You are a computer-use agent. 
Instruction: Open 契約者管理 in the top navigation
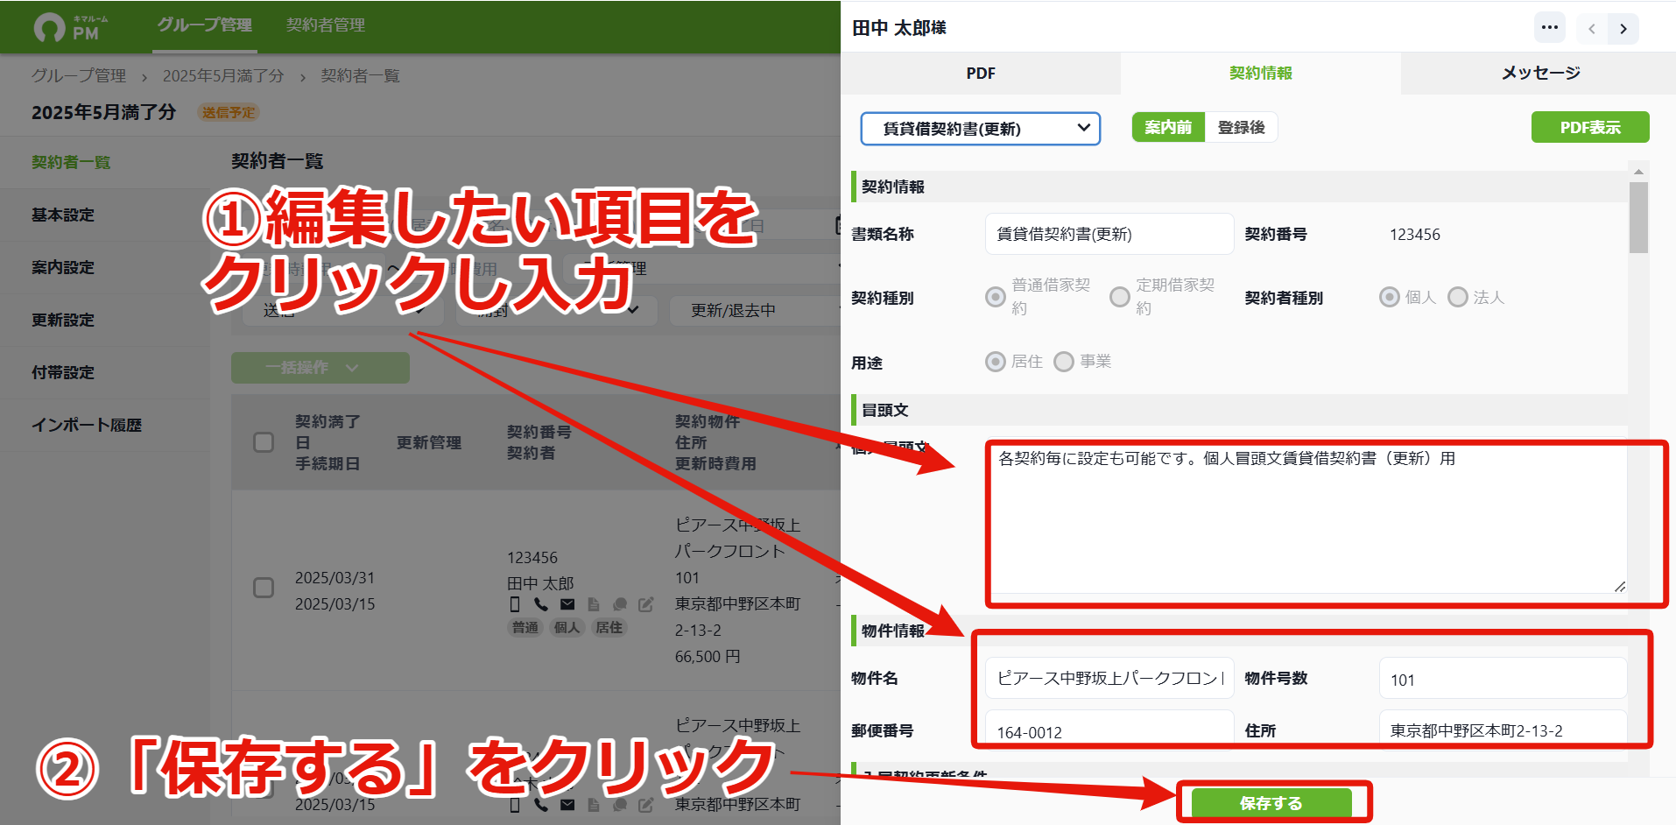click(x=326, y=25)
